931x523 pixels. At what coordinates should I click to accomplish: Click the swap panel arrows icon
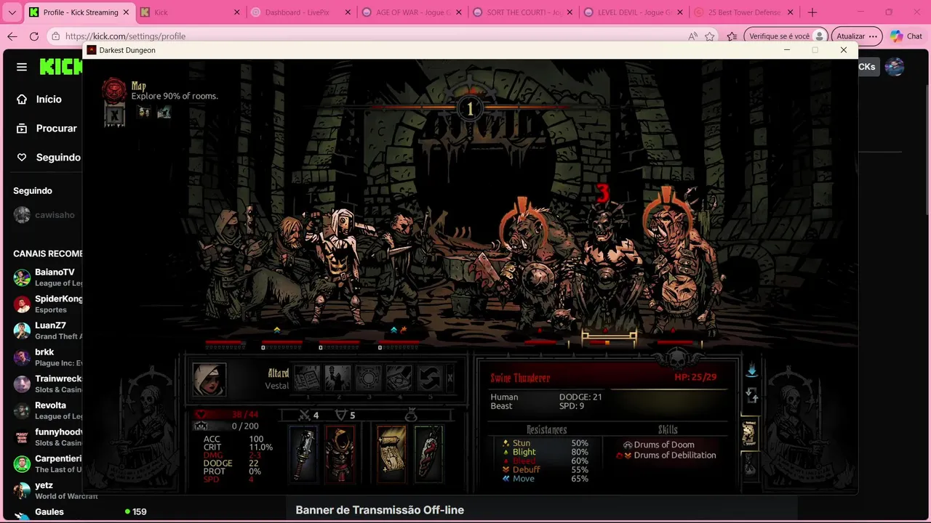(751, 396)
